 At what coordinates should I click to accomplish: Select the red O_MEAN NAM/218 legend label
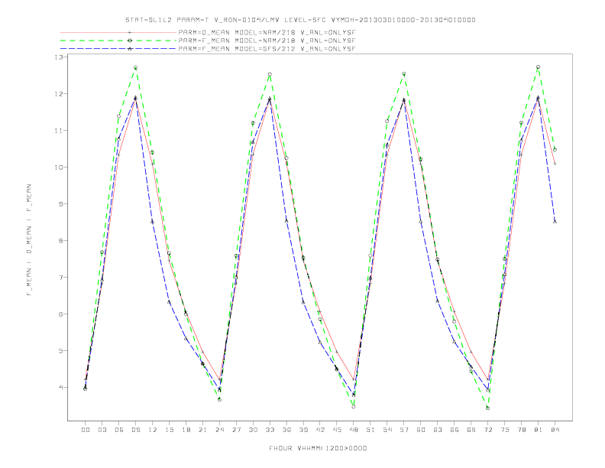267,32
